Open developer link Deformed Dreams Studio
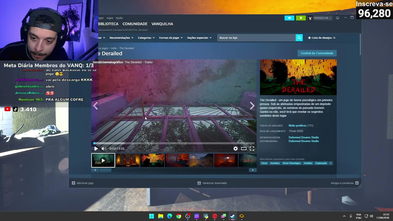393x221 pixels. (304, 138)
